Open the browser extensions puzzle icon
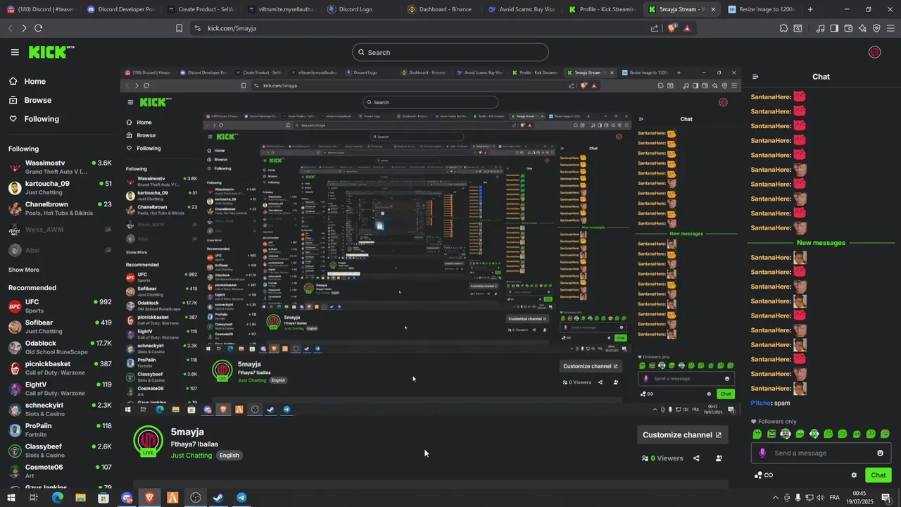901x507 pixels. coord(783,28)
